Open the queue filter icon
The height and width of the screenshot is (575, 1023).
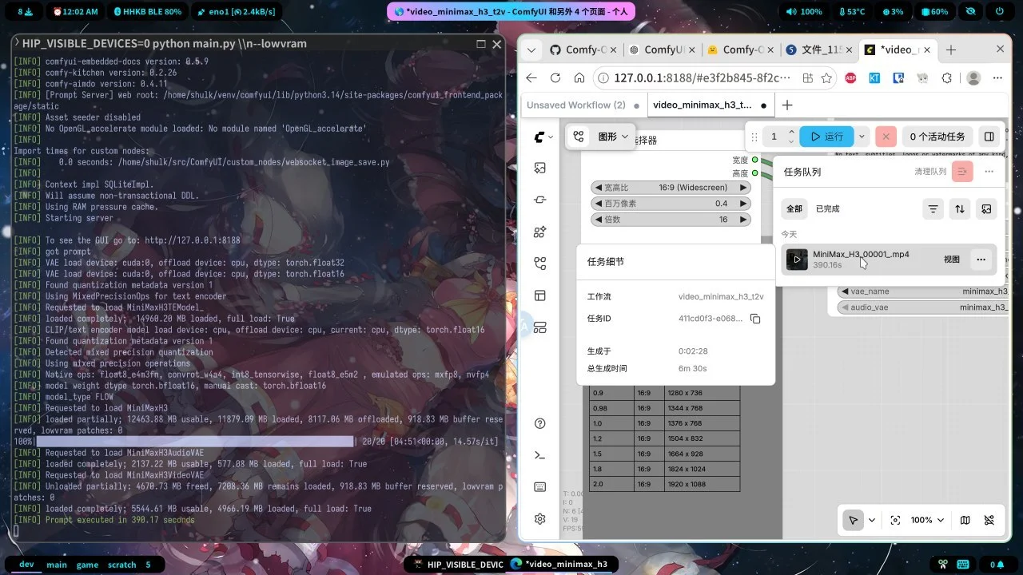tap(933, 208)
